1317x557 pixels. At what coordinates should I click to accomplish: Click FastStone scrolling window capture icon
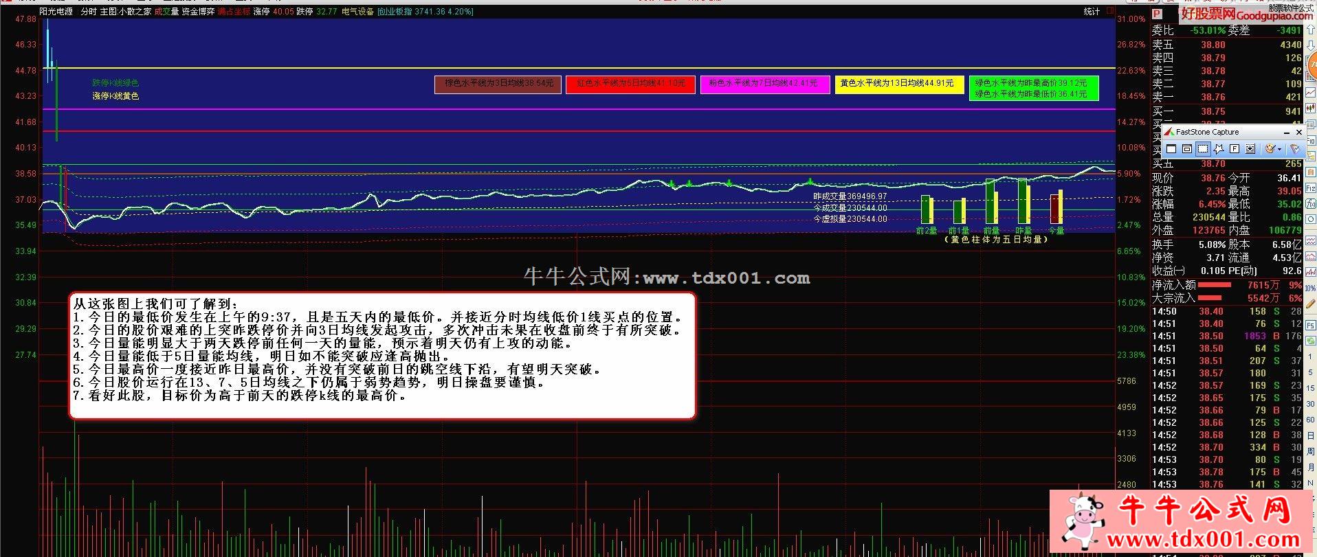pos(1250,148)
